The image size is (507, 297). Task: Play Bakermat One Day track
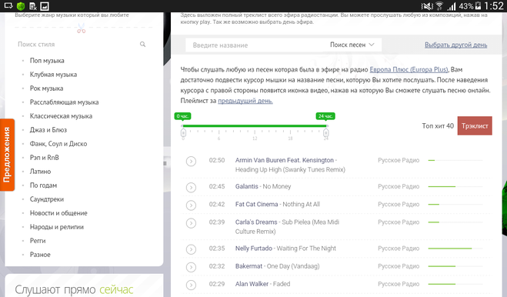(191, 267)
